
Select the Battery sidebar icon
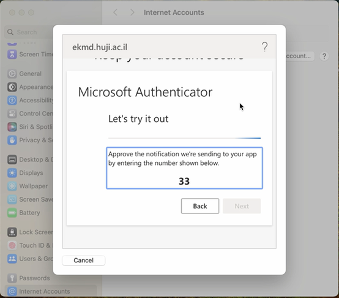click(x=12, y=213)
